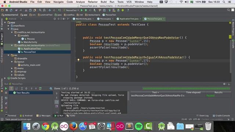Open the Refactor menu
This screenshot has width=235, height=132.
pos(93,2)
